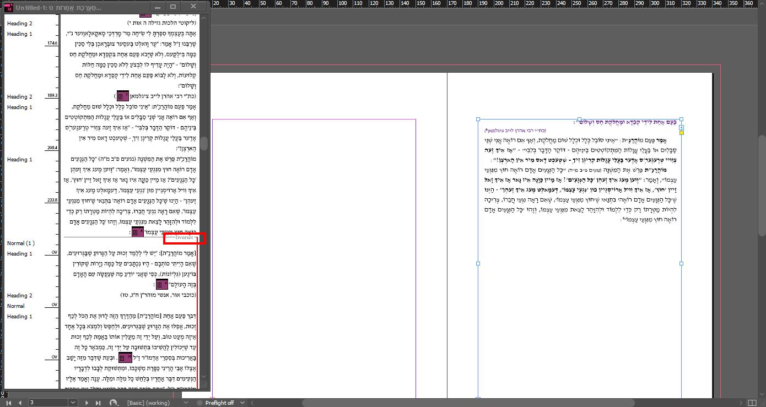
Task: Click the Story Editor vertical scrollbar thumb
Action: click(x=204, y=143)
